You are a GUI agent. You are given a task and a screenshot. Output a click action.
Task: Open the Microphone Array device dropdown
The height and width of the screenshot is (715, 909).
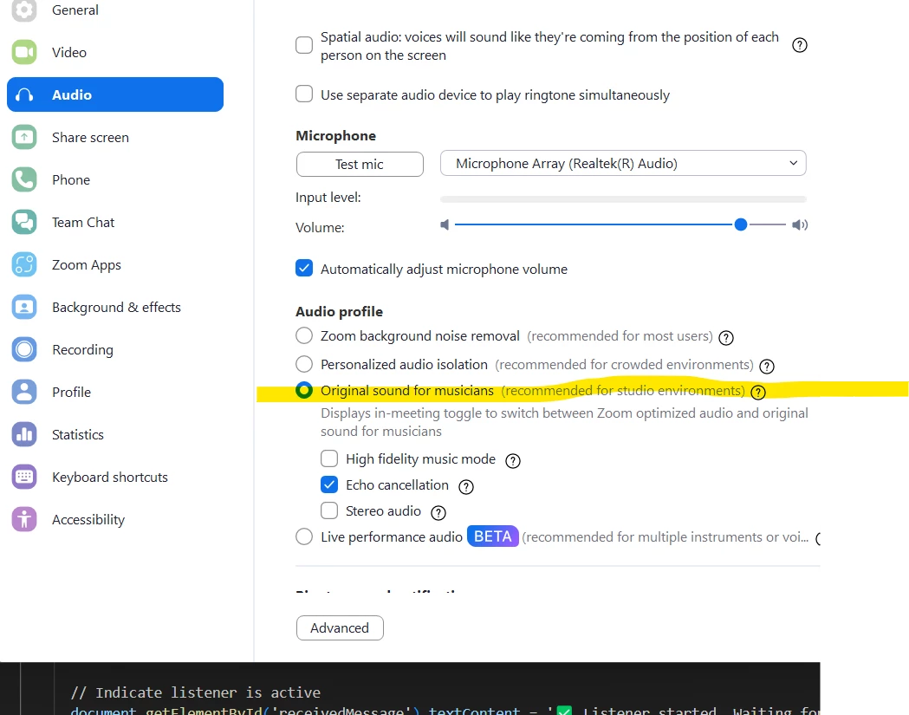[623, 164]
